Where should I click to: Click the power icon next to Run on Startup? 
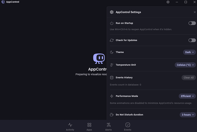pyautogui.click(x=112, y=23)
